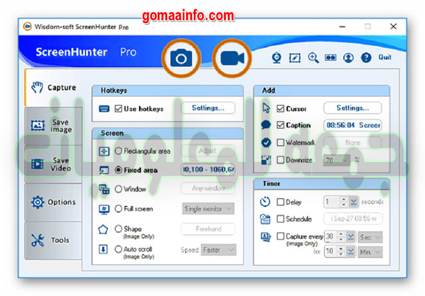This screenshot has width=425, height=296.
Task: Switch to the Capture tab
Action: tap(53, 88)
